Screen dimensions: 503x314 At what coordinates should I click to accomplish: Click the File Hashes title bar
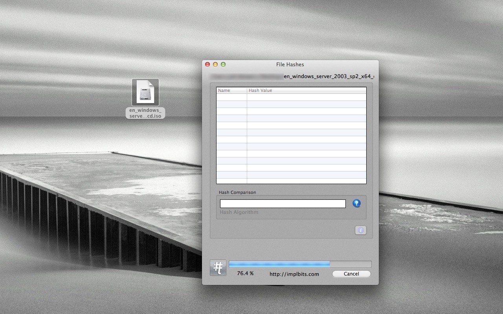[290, 64]
